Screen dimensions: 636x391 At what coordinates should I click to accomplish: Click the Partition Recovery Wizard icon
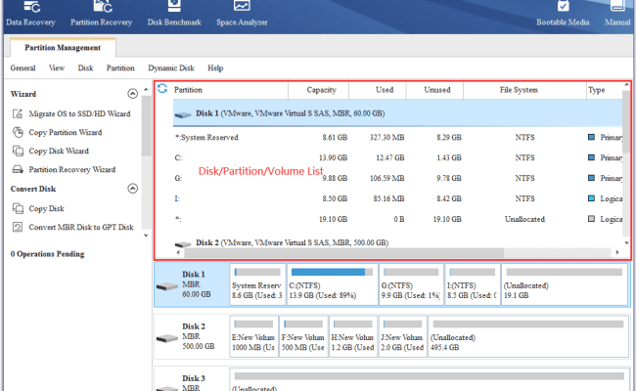[18, 170]
